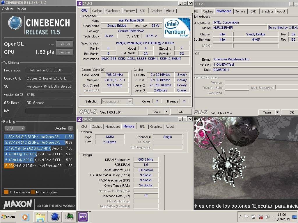Click the Core Speed 798.23 MHz value
This screenshot has width=298, height=223.
click(115, 75)
